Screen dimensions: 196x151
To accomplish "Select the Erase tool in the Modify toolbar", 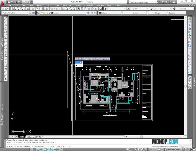I will [190, 18].
